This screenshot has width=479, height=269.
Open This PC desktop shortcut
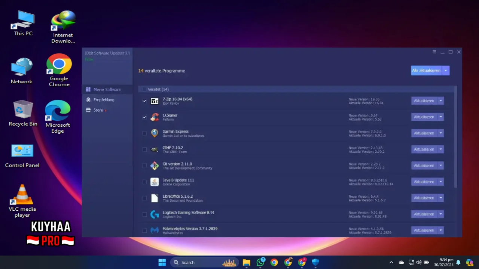(x=23, y=23)
